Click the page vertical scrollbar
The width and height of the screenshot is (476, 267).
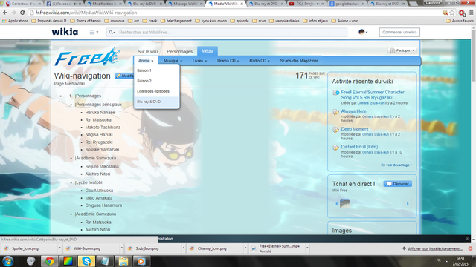(x=473, y=133)
